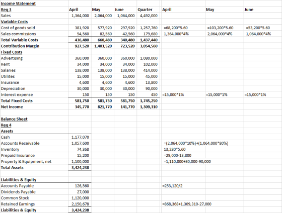Screen dimensions: 282x213
Task: Select accounts receivable value 1,057,600
Action: [80, 143]
